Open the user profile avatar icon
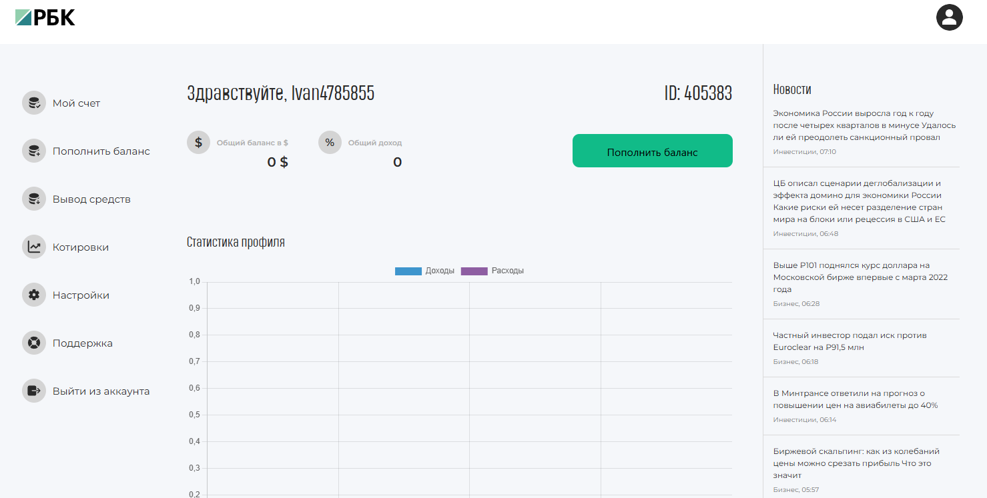987x498 pixels. (949, 17)
